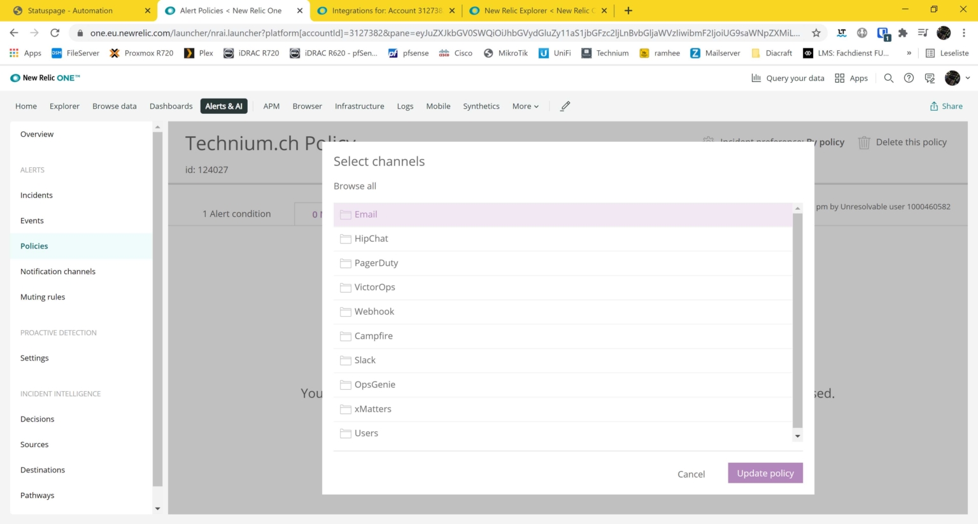The height and width of the screenshot is (524, 978).
Task: Expand the More navigation menu
Action: (525, 106)
